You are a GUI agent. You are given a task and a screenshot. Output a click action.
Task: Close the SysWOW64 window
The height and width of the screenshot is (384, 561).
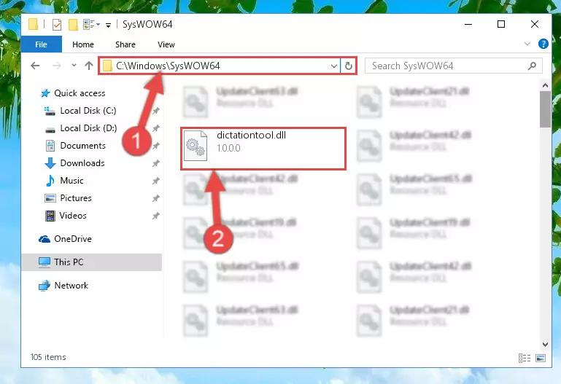point(535,24)
